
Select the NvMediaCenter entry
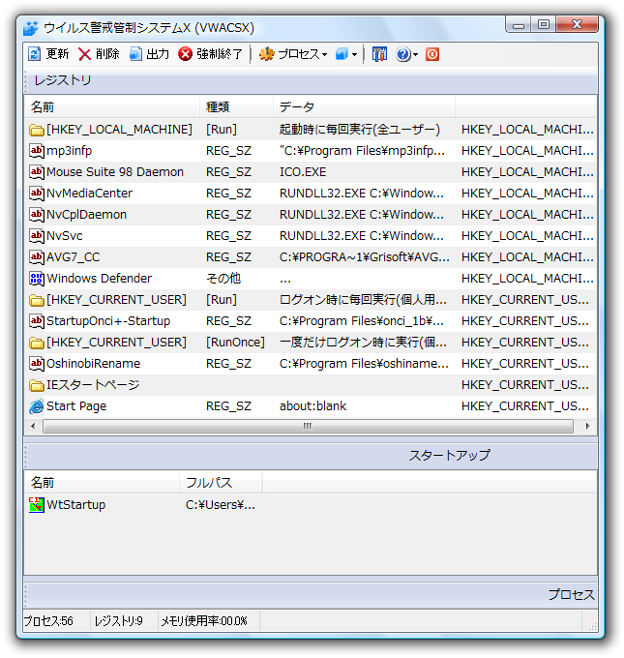tap(311, 194)
